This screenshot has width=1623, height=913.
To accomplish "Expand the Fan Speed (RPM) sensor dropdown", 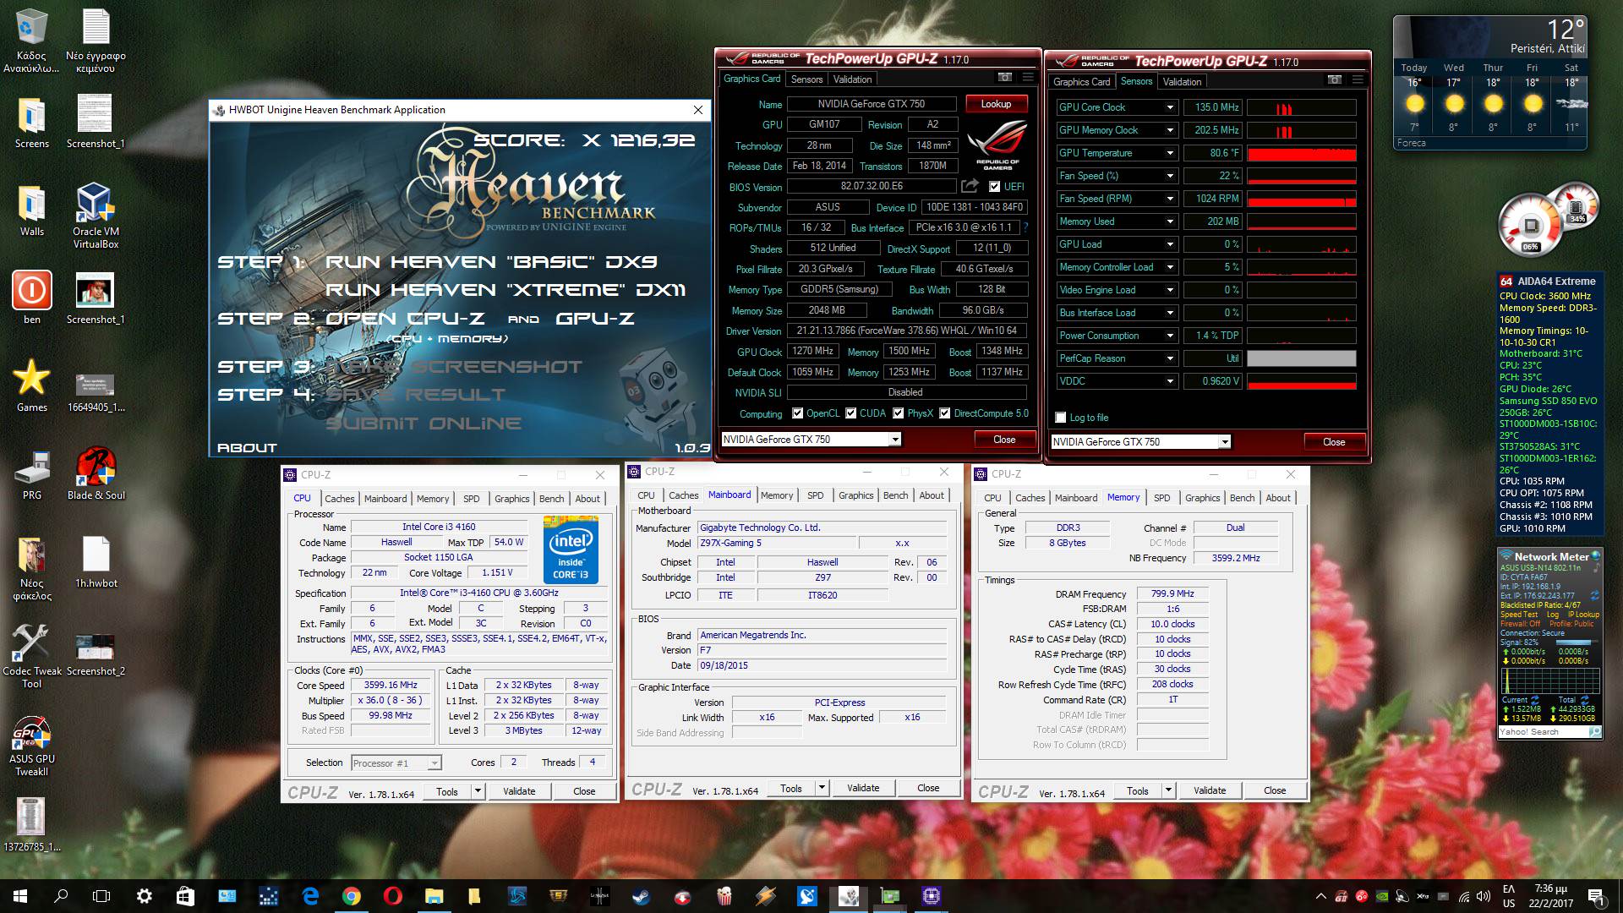I will coord(1170,199).
